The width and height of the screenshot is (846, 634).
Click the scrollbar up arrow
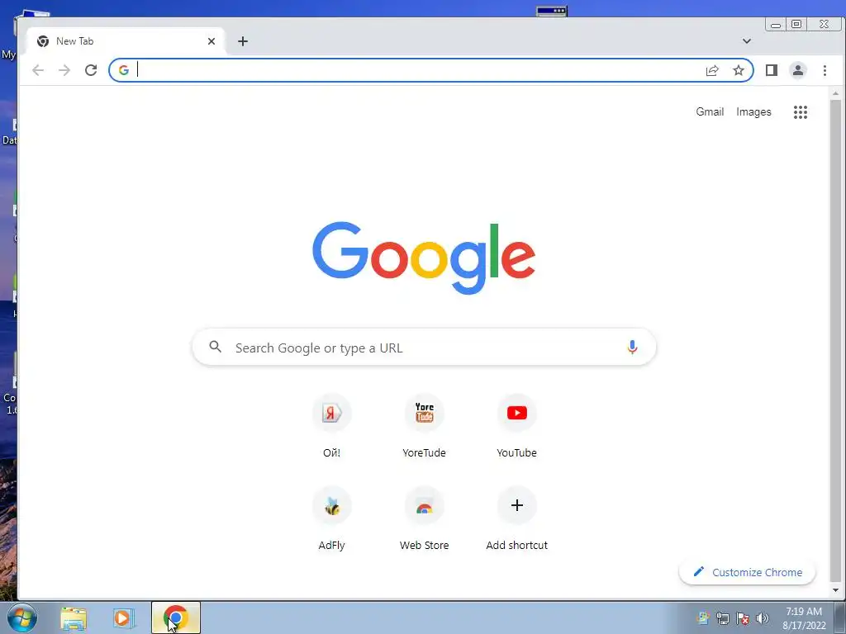pyautogui.click(x=836, y=94)
